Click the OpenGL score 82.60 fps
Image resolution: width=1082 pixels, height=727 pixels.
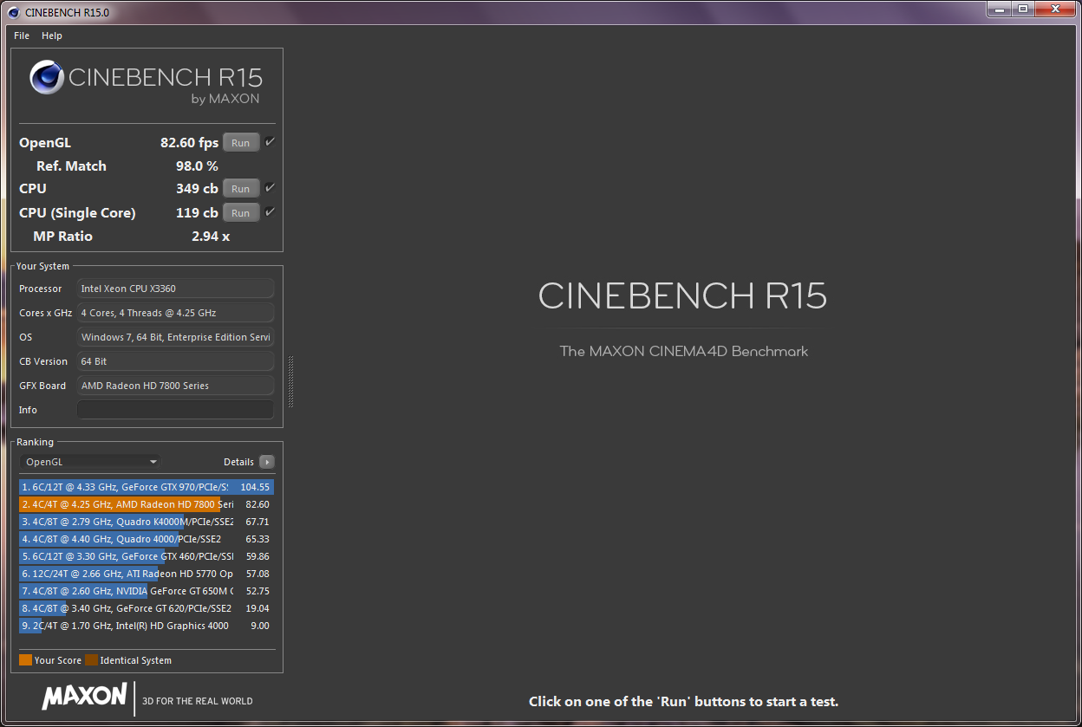coord(189,143)
